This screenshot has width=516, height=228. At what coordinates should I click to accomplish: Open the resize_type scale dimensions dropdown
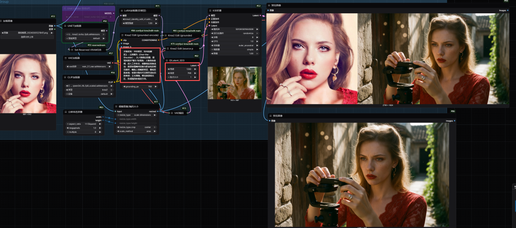tap(136, 115)
